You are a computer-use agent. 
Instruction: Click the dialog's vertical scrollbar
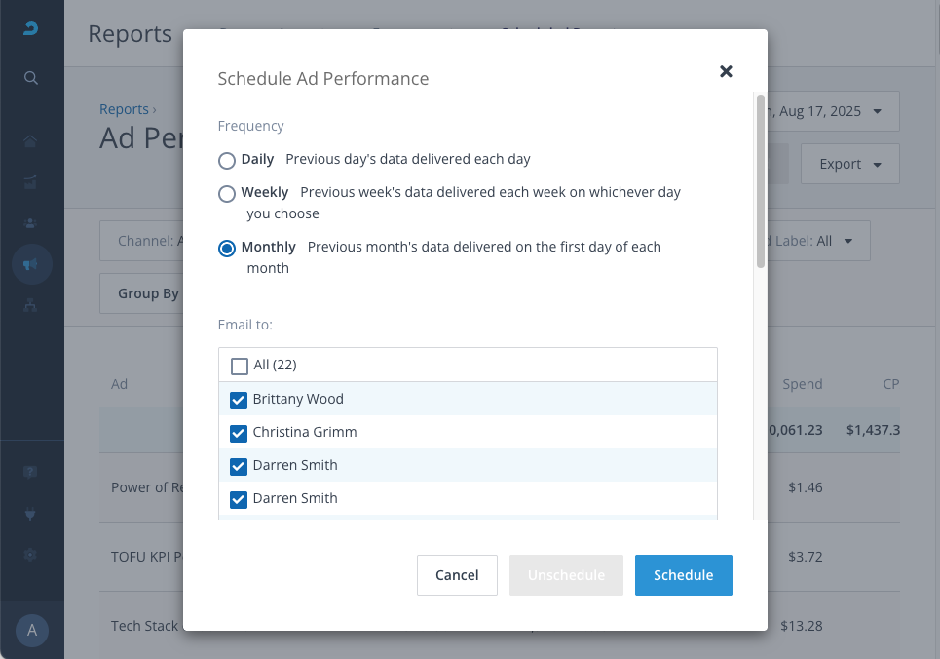point(761,181)
